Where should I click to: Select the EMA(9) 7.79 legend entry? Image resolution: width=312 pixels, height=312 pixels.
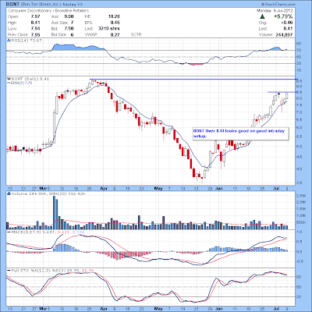19,83
